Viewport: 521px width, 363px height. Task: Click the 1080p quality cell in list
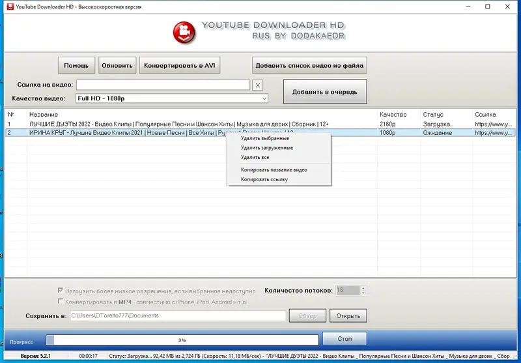pos(387,133)
